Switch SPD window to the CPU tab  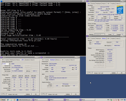(3, 60)
